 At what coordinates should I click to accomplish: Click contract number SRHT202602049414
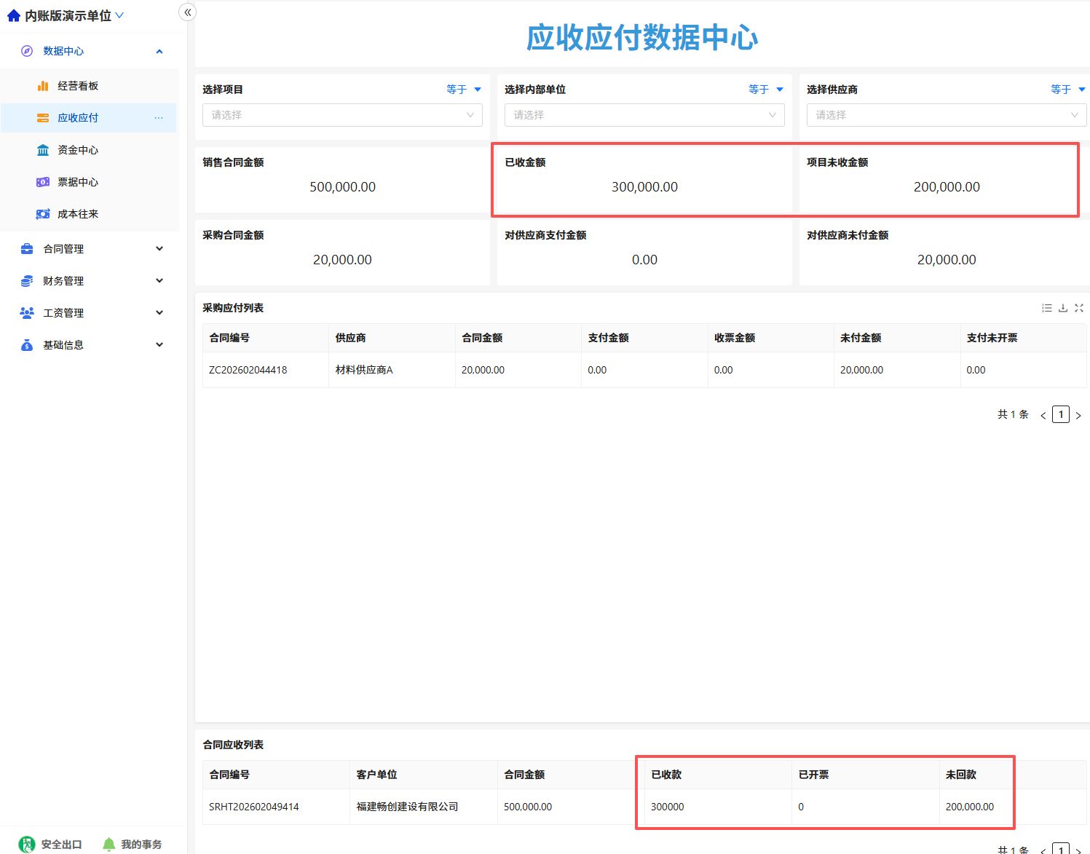pos(254,807)
